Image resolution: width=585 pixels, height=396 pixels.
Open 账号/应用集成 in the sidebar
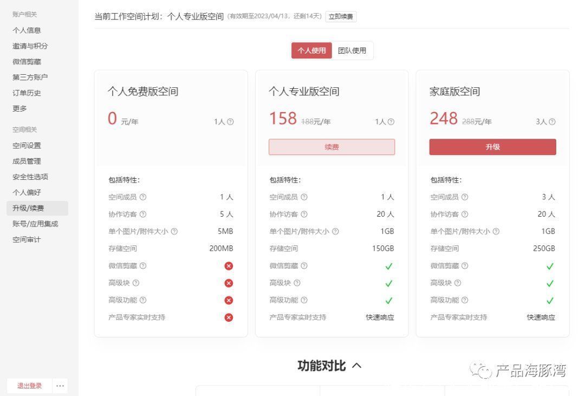tap(35, 224)
